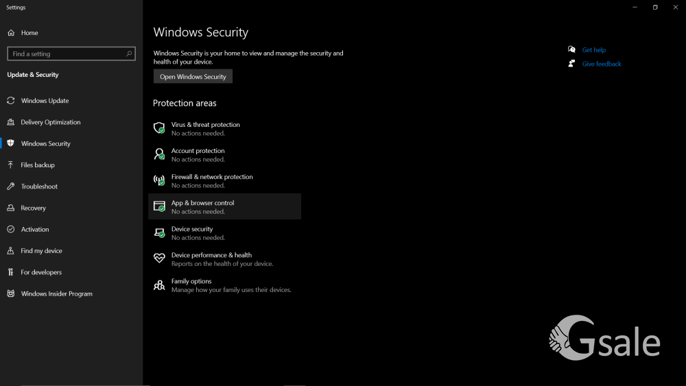The height and width of the screenshot is (386, 686).
Task: Open Device security area
Action: coord(224,233)
